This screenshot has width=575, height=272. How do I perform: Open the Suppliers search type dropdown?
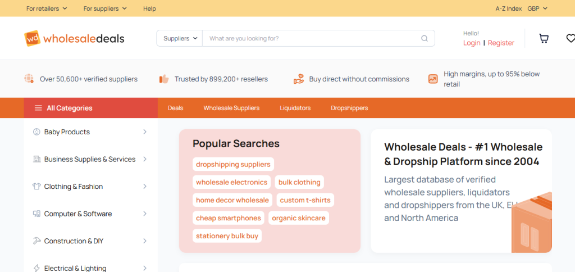coord(180,38)
